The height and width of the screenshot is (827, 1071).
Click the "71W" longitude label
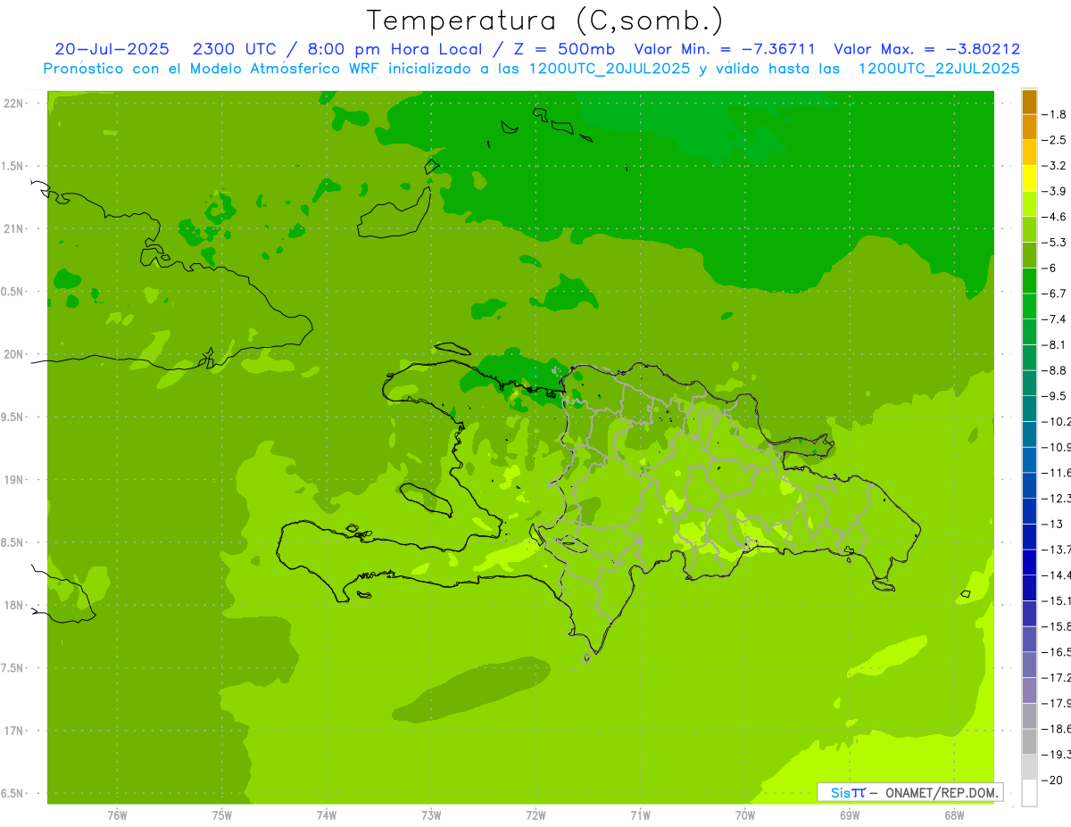640,815
